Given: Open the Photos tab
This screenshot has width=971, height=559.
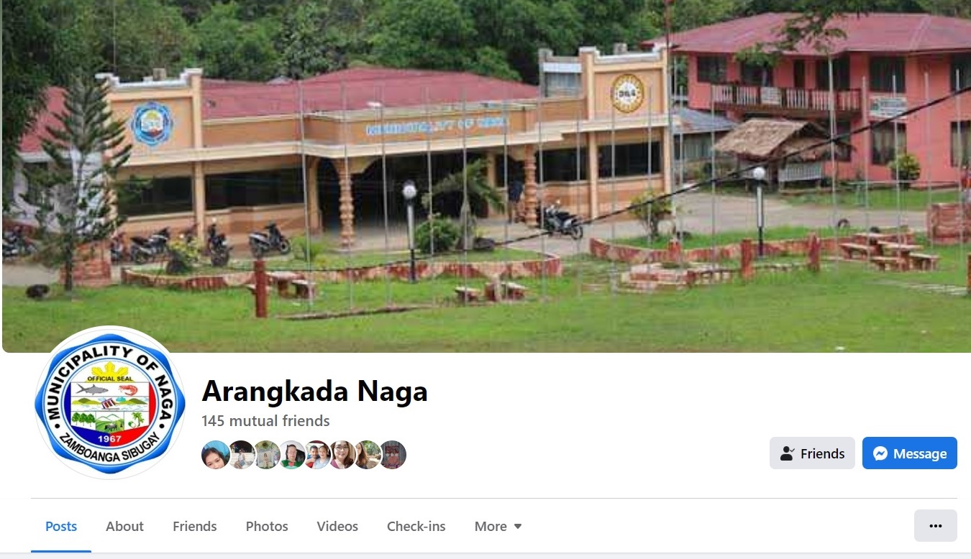Looking at the screenshot, I should click(267, 527).
